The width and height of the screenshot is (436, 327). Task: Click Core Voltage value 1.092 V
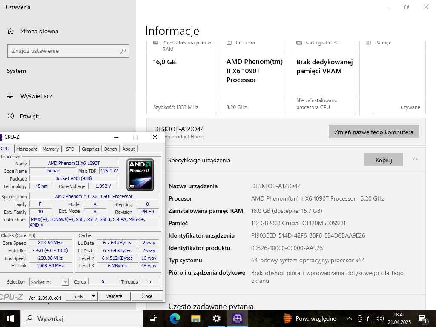[103, 186]
